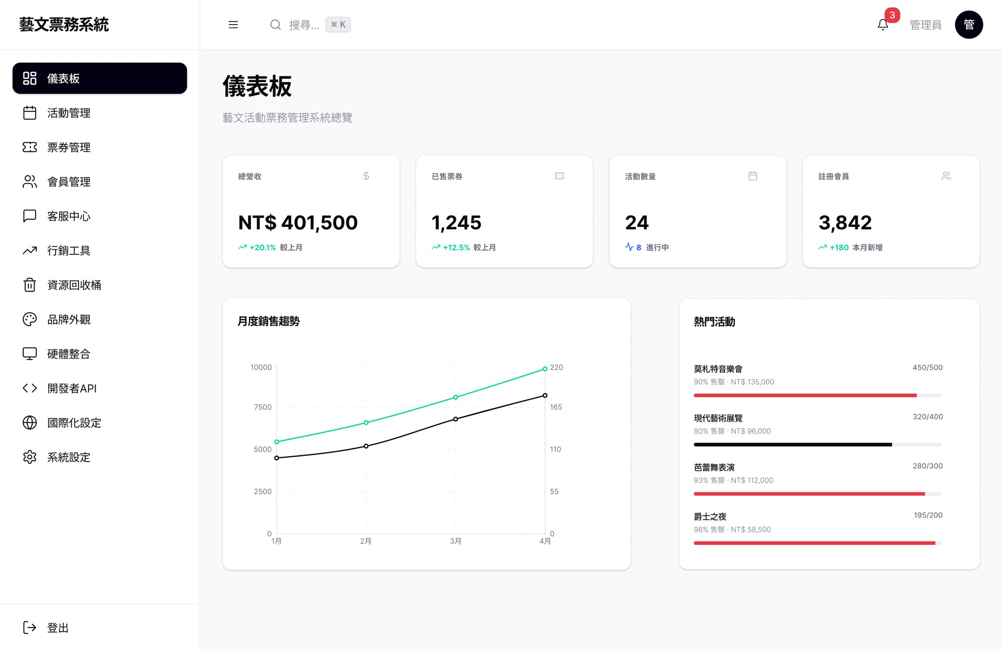Go to 票券管理 menu item

click(100, 147)
